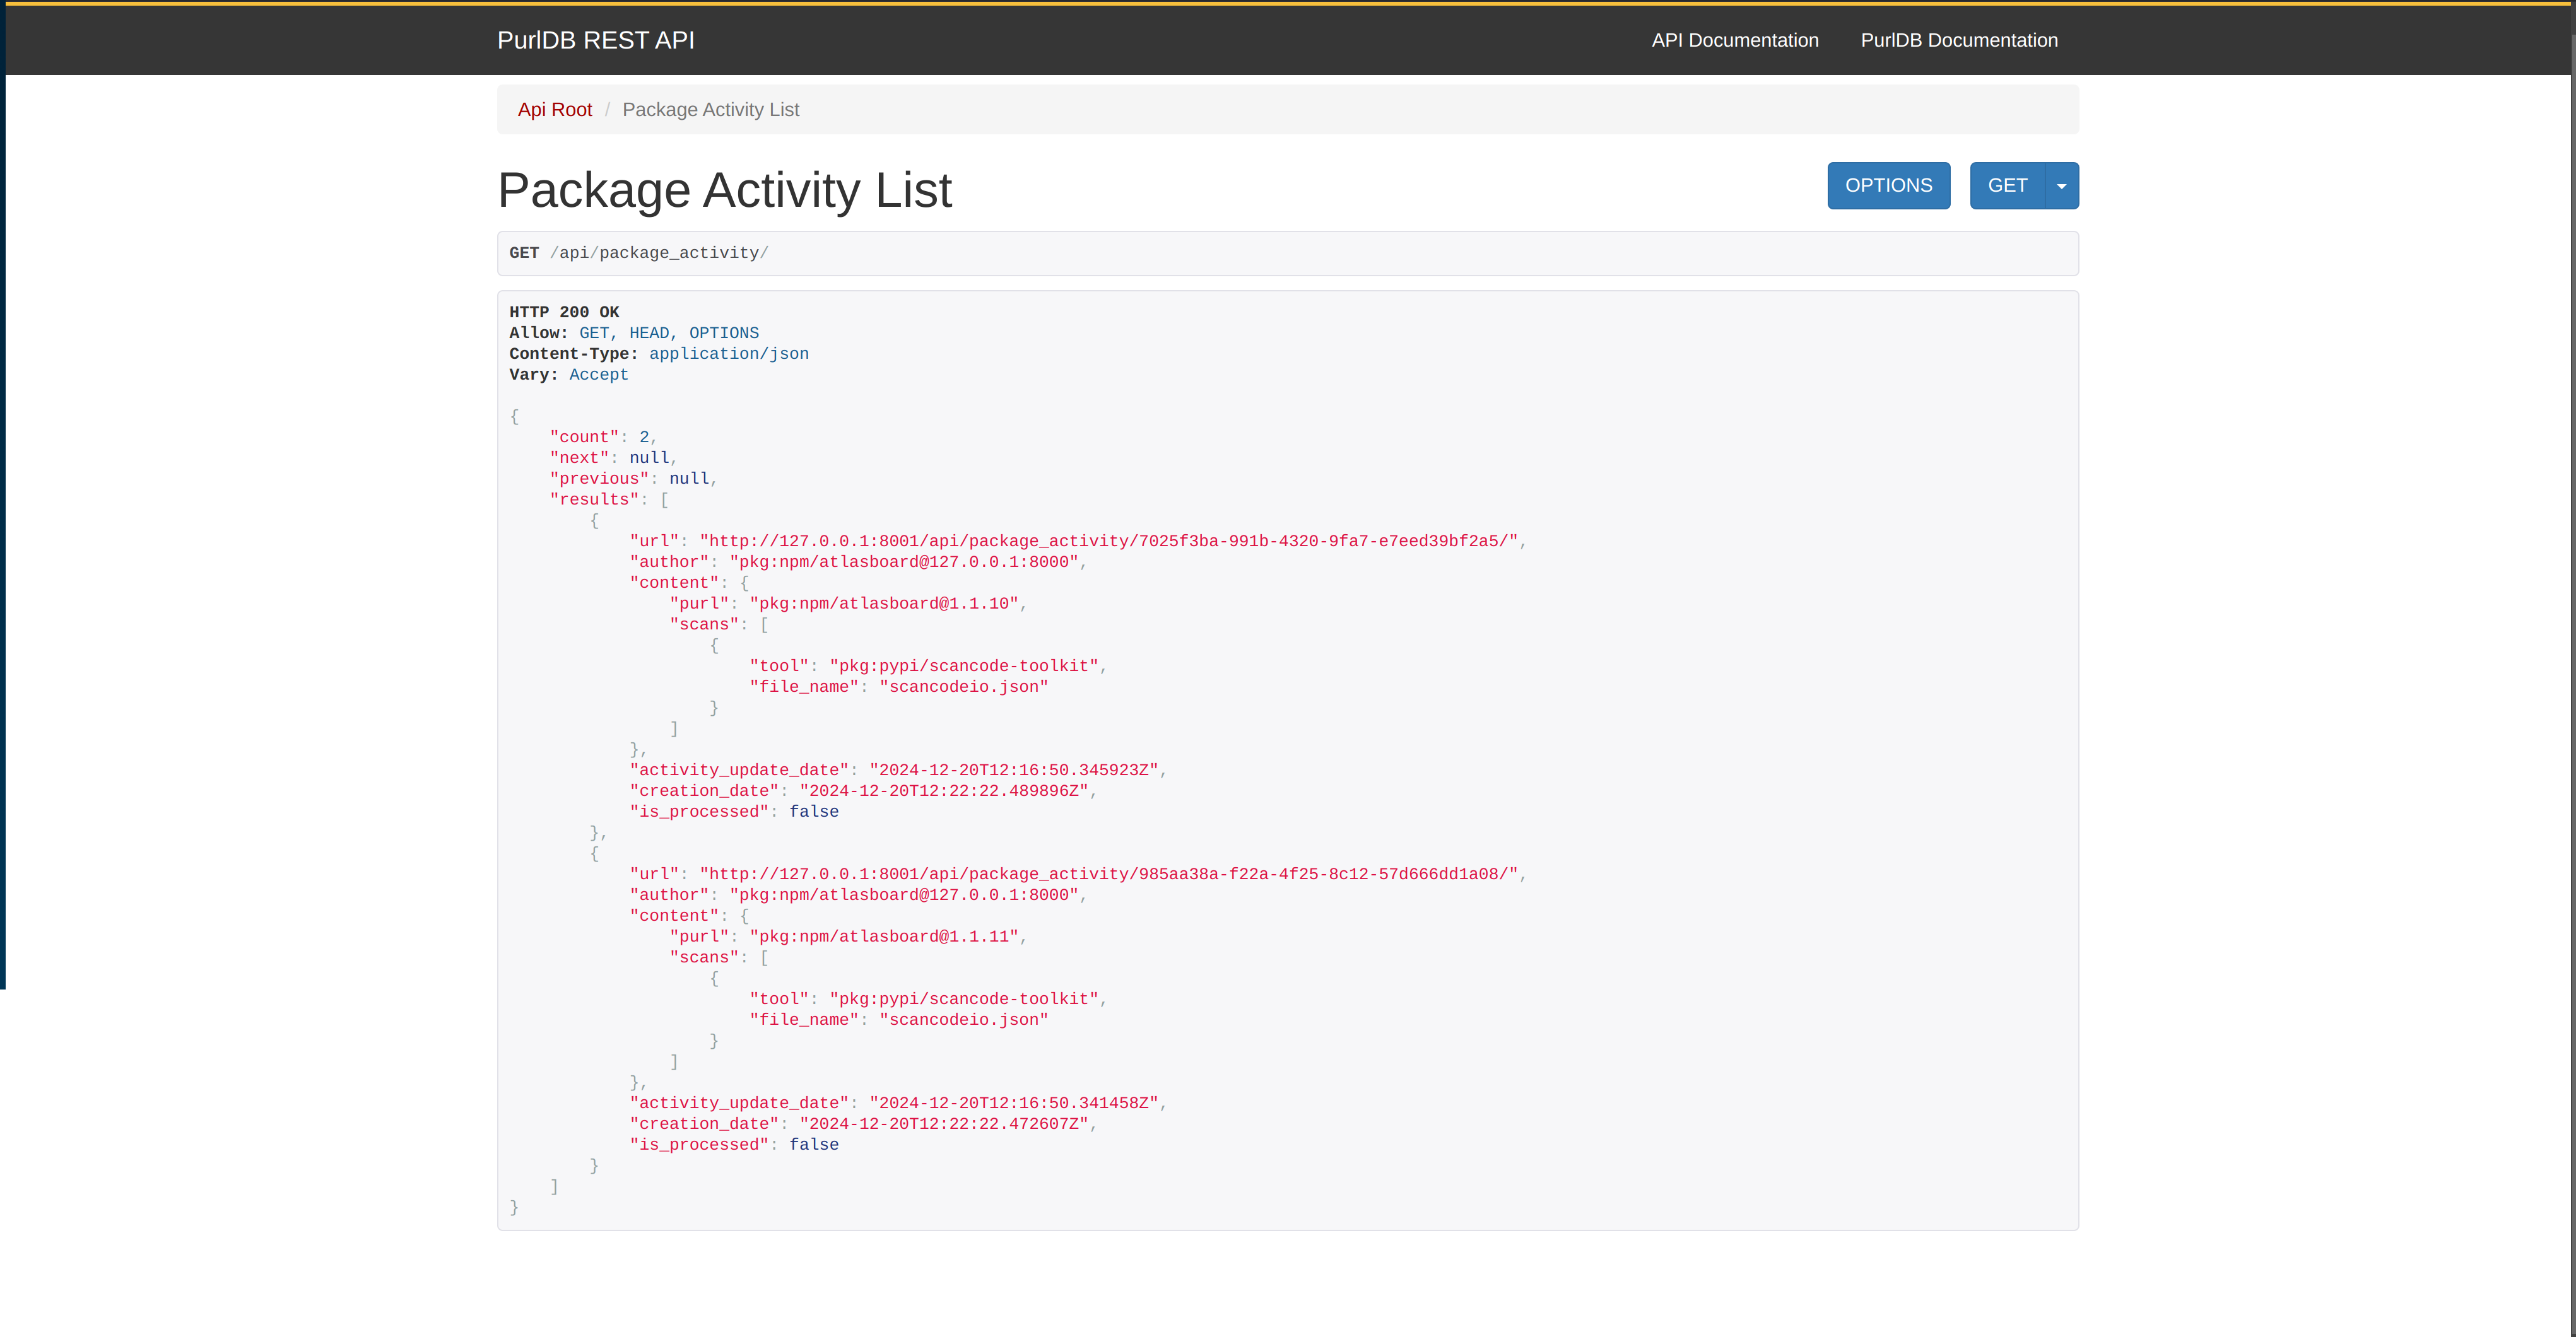The image size is (2576, 1337).
Task: Click the Allow: GET, HEAD, OPTIONS header
Action: click(x=634, y=333)
